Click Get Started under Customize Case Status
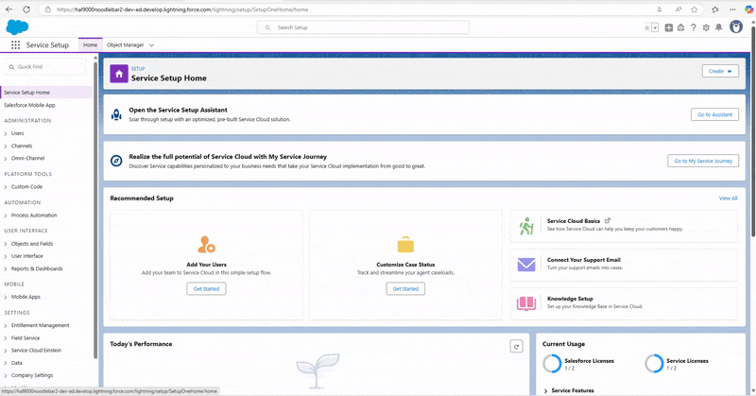 [405, 288]
